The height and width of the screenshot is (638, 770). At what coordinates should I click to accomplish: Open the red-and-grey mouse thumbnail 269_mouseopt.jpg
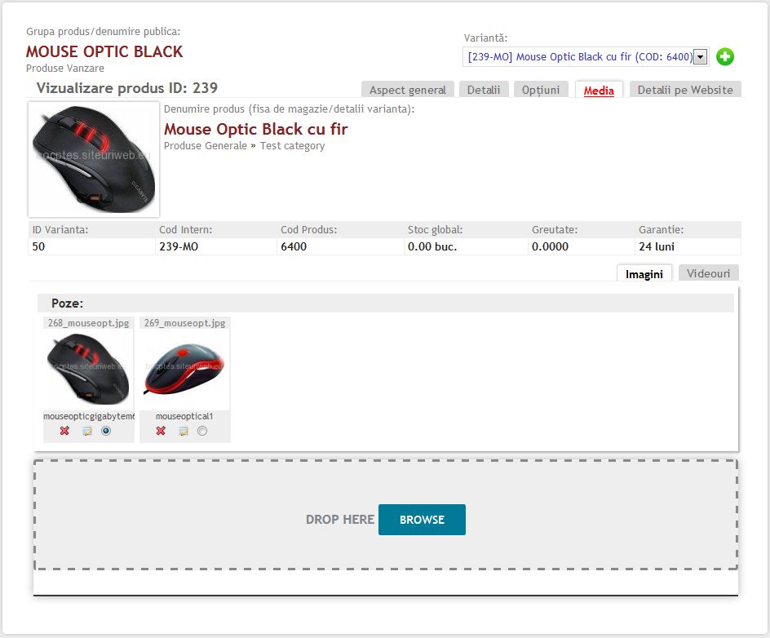pos(184,370)
